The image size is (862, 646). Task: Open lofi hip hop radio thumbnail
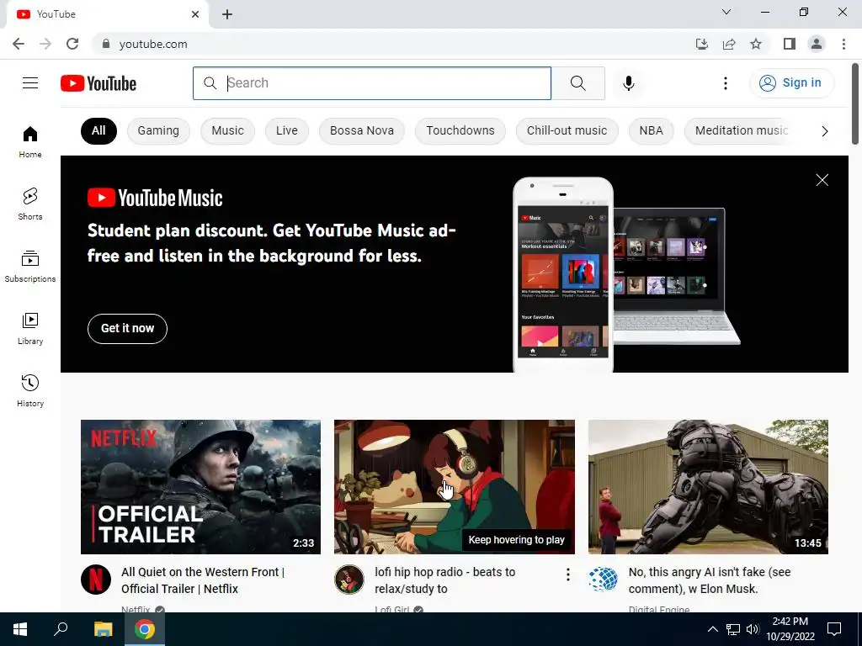455,487
